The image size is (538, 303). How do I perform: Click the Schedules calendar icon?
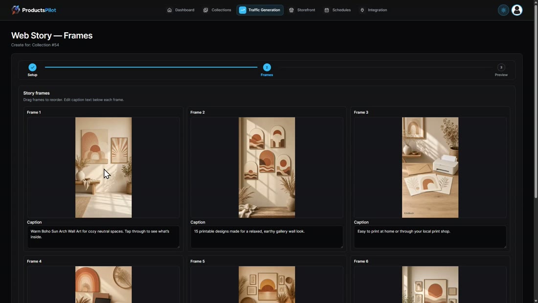[327, 10]
